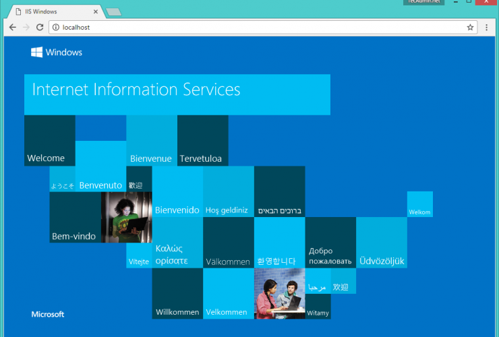The width and height of the screenshot is (499, 337).
Task: Bookmark this page with the star icon
Action: pyautogui.click(x=470, y=28)
